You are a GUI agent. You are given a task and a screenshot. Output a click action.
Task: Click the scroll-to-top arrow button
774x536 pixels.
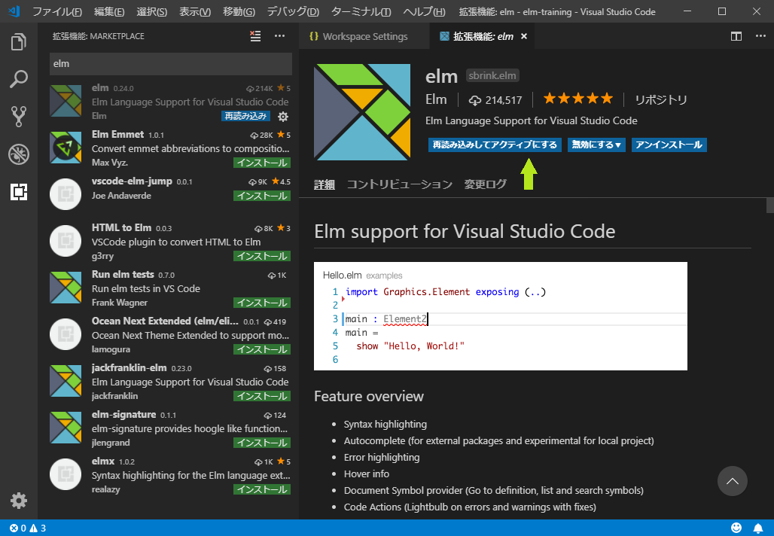click(732, 481)
